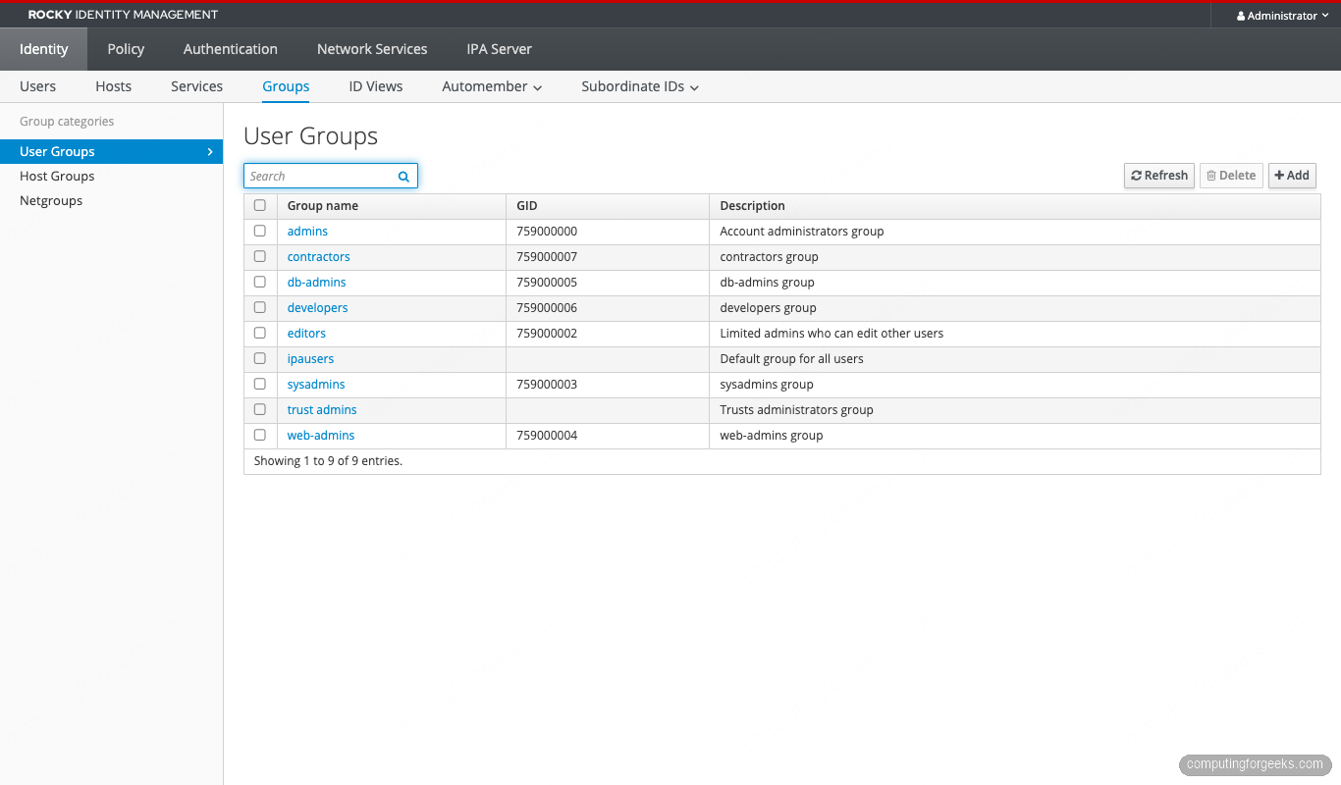Open the Identity main tab
1341x785 pixels.
[44, 49]
